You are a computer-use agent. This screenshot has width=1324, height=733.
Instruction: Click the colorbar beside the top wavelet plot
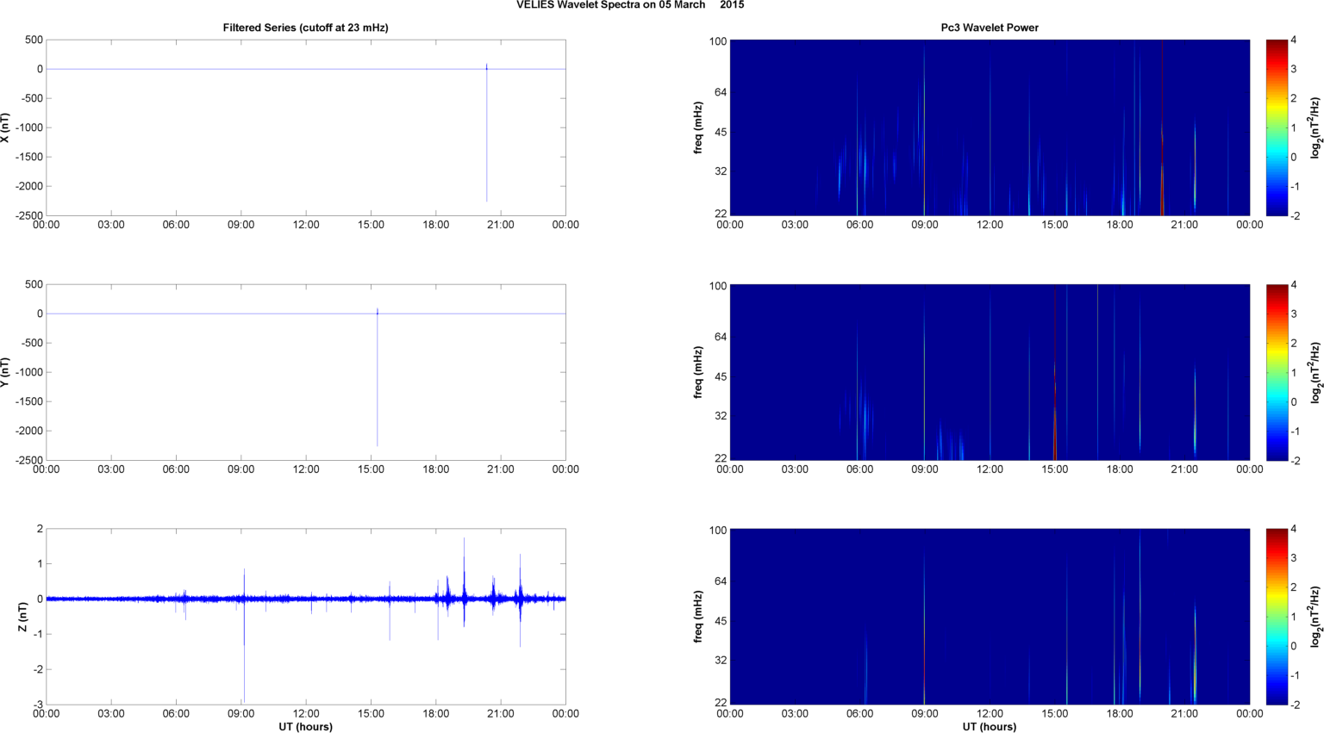[1277, 127]
